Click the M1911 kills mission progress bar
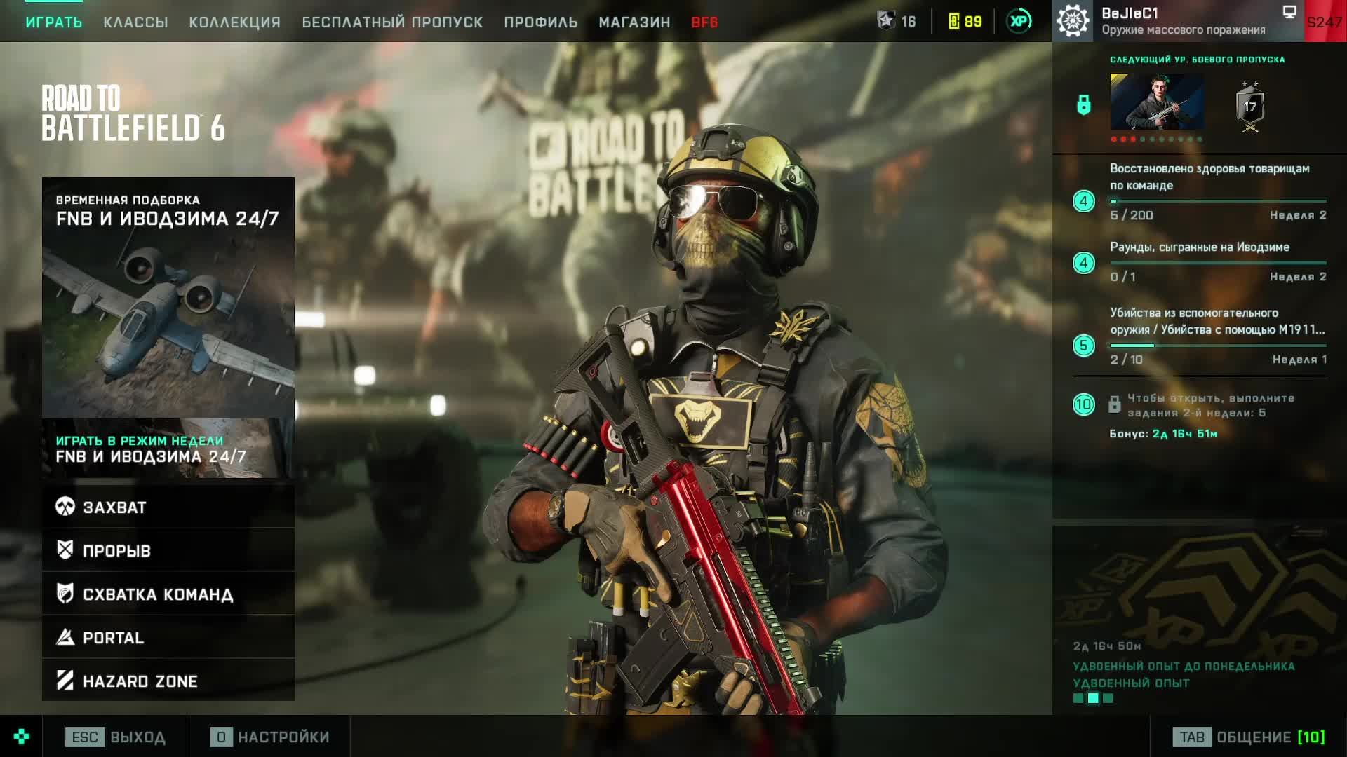This screenshot has width=1347, height=757. click(1217, 346)
